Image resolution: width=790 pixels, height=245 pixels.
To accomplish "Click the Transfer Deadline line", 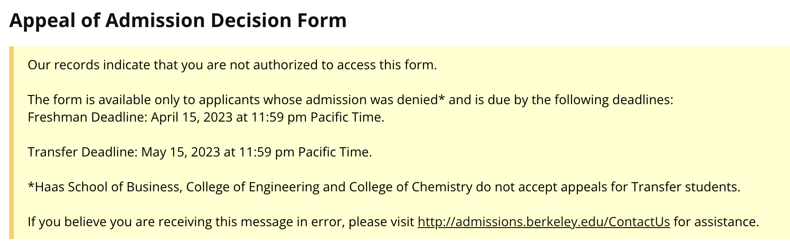I will (x=199, y=152).
